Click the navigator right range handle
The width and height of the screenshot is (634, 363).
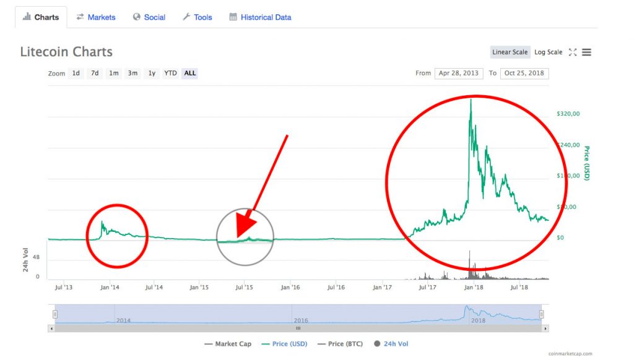pyautogui.click(x=541, y=314)
